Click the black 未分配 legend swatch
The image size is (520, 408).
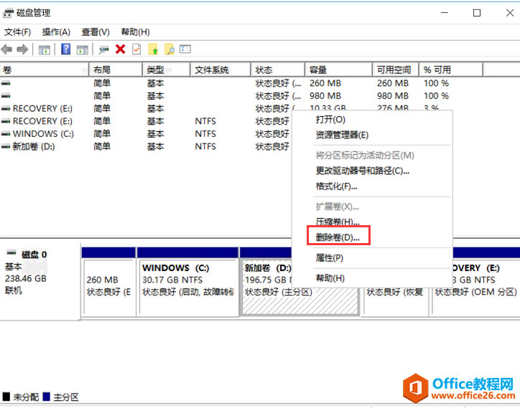click(6, 397)
